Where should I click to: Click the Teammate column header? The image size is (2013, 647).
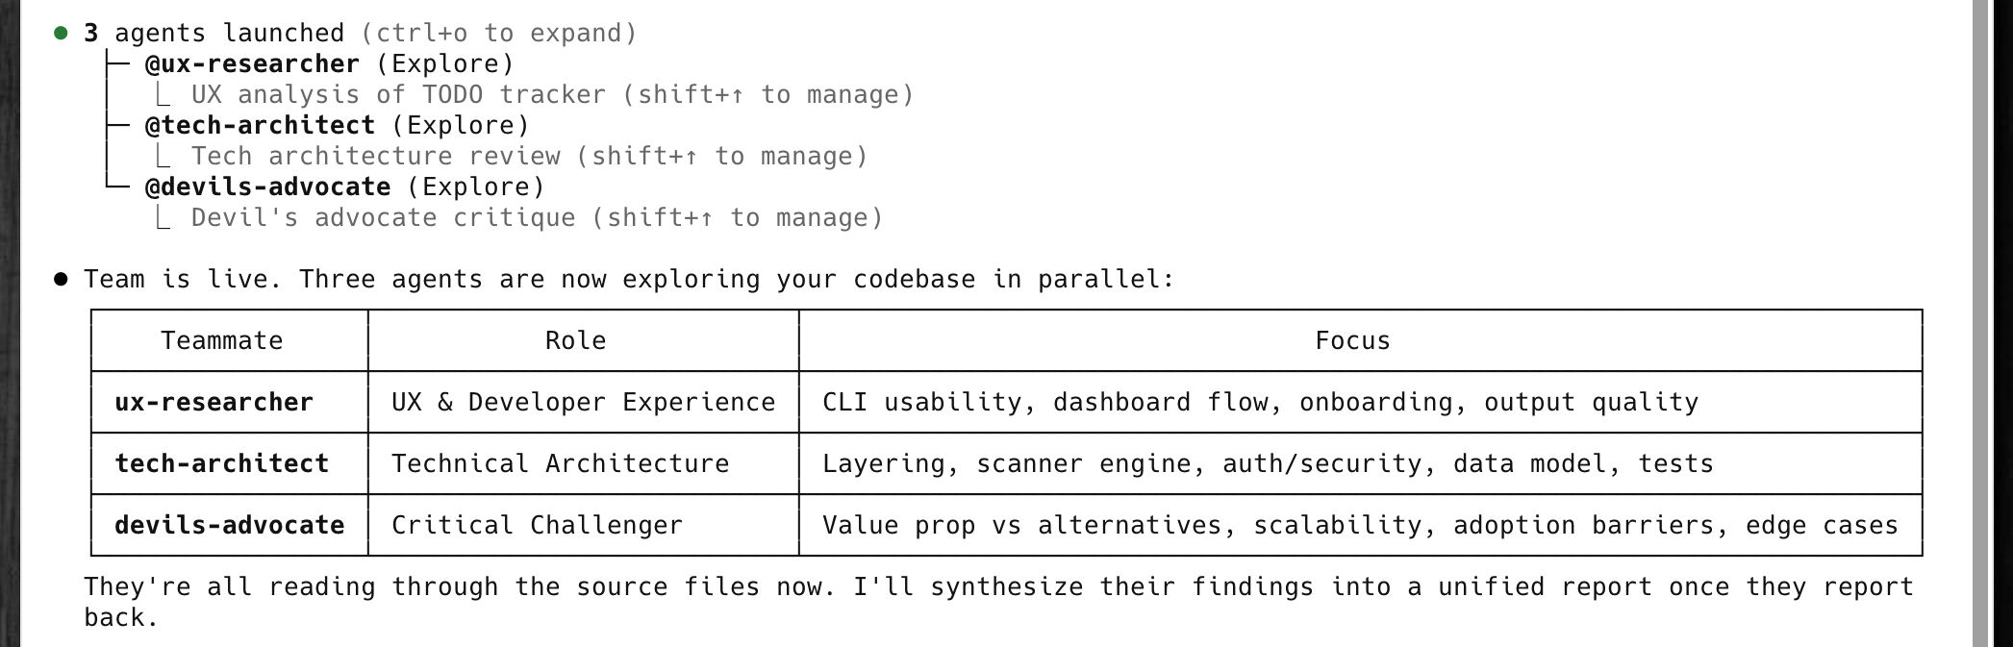[222, 341]
